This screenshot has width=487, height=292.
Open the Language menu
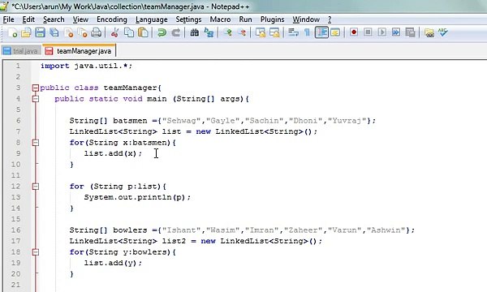(x=151, y=19)
